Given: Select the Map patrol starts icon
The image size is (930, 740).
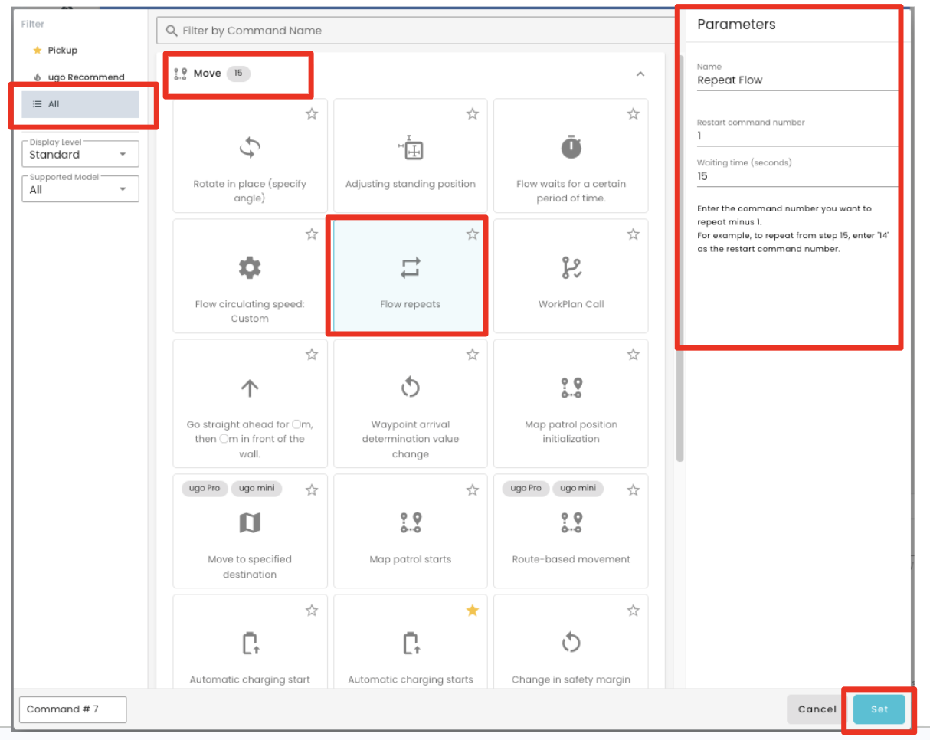Looking at the screenshot, I should pyautogui.click(x=411, y=522).
